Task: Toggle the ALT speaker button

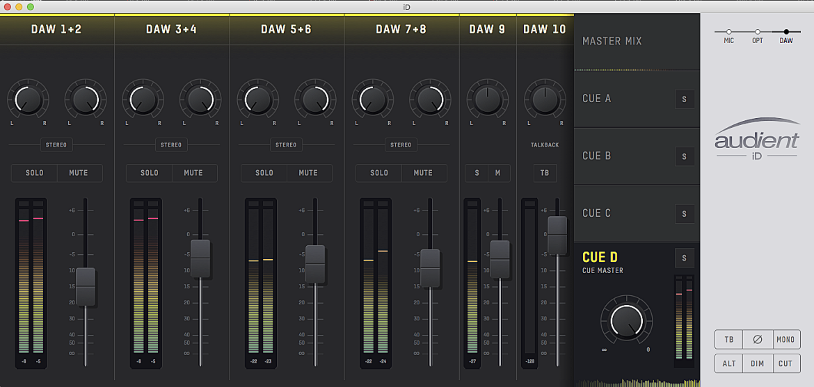Action: (x=729, y=363)
